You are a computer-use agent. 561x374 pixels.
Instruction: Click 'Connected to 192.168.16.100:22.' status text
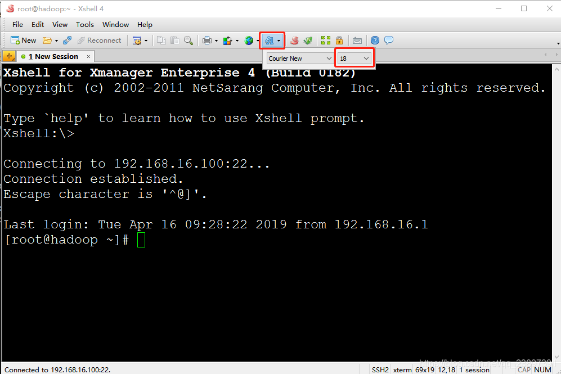57,370
